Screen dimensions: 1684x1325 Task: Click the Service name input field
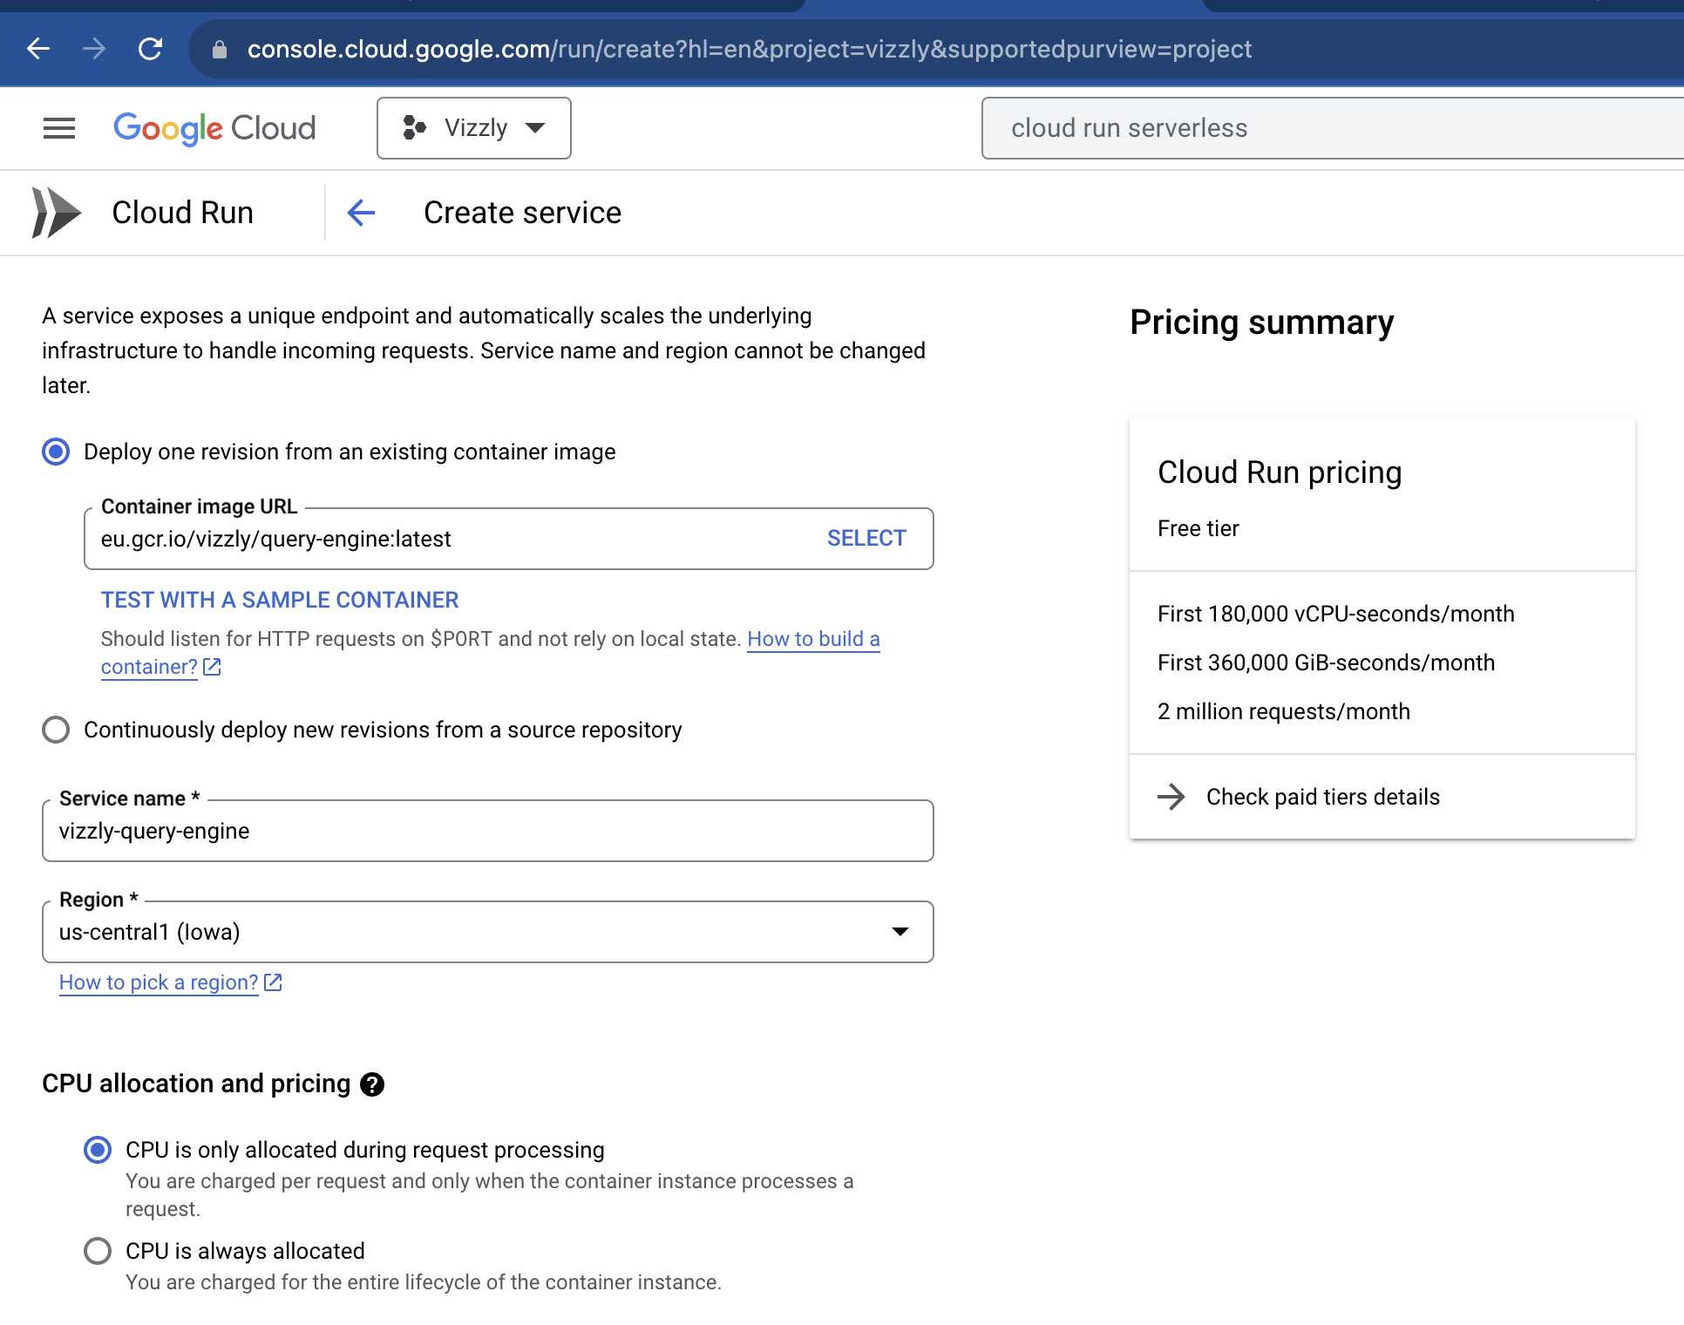[488, 831]
